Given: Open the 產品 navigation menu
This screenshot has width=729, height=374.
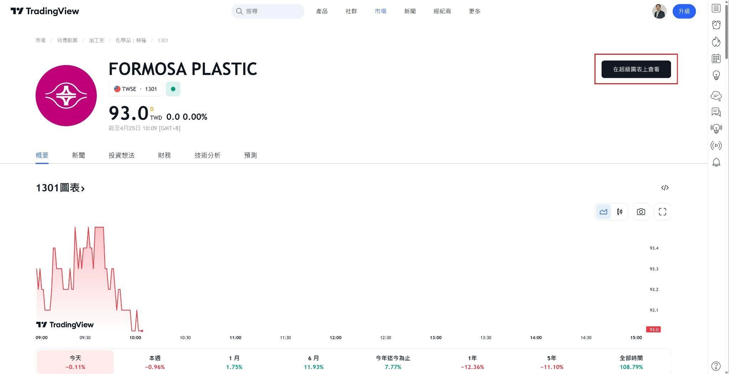Looking at the screenshot, I should tap(322, 11).
